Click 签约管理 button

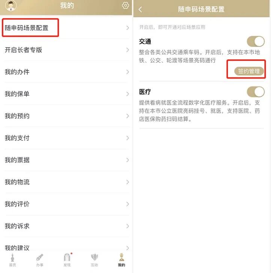[x=249, y=71]
